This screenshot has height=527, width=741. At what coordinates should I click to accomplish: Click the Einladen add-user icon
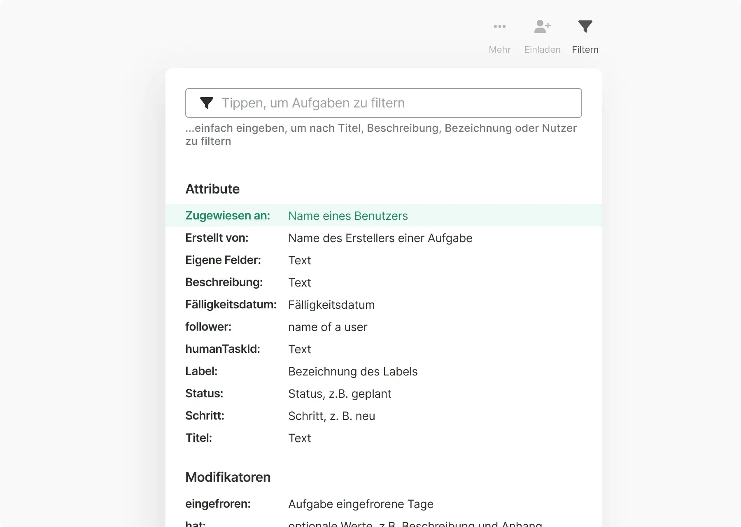point(542,27)
